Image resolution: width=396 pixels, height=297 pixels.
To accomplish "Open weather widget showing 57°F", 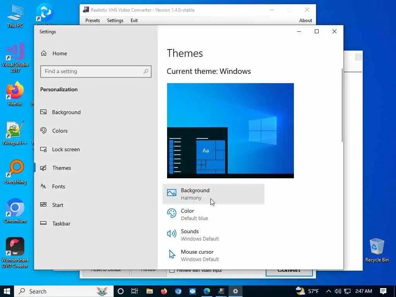I will 307,291.
